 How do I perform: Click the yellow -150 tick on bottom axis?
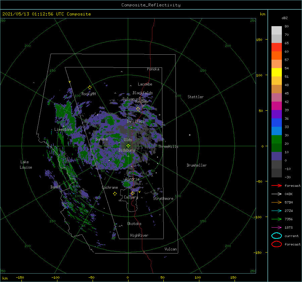[20, 277]
